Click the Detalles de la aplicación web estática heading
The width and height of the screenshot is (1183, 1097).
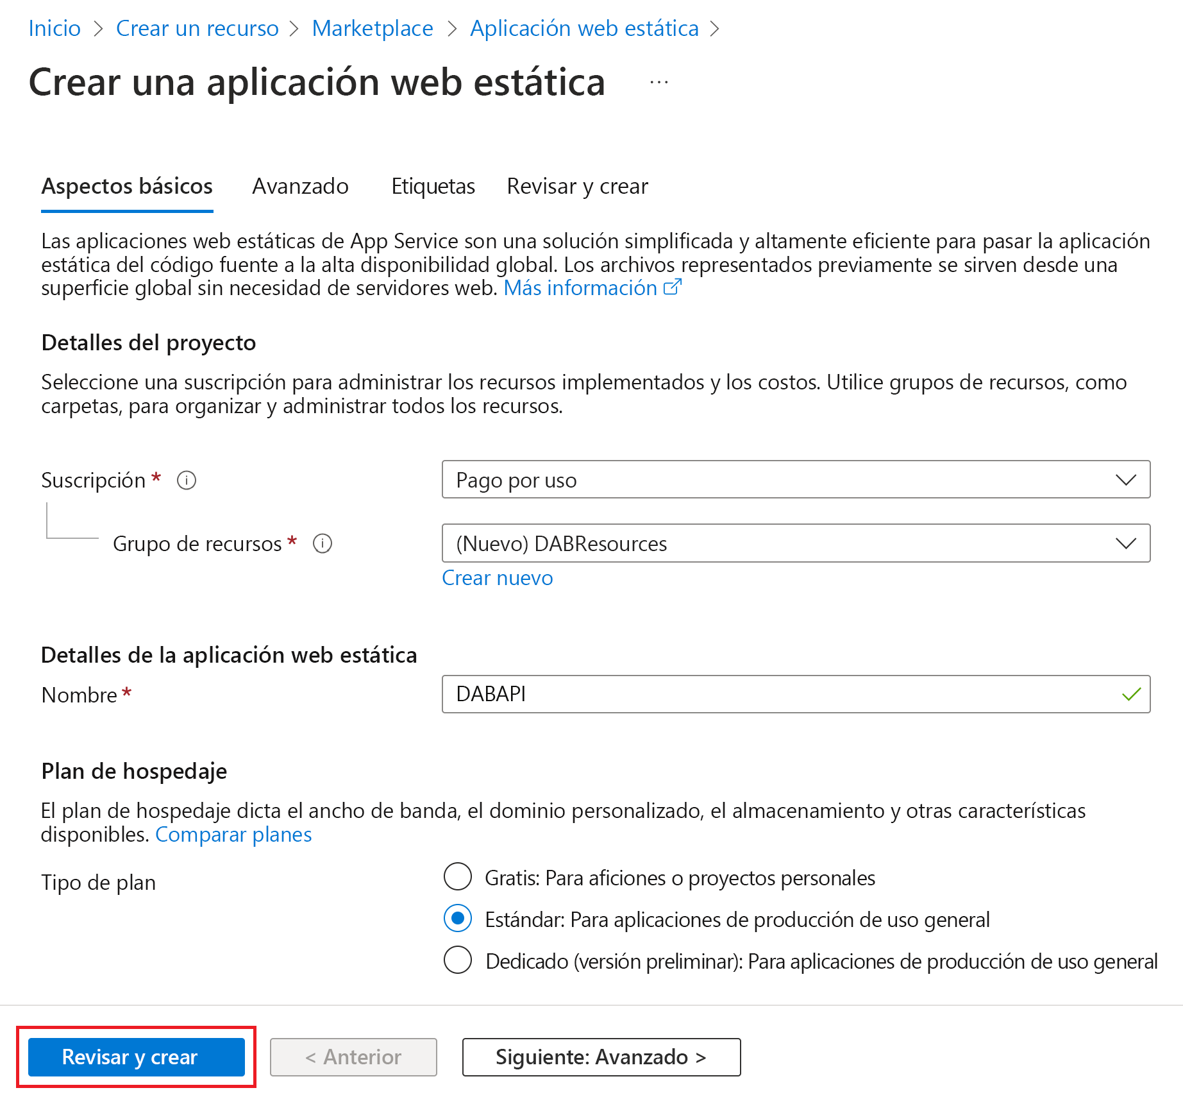[229, 655]
